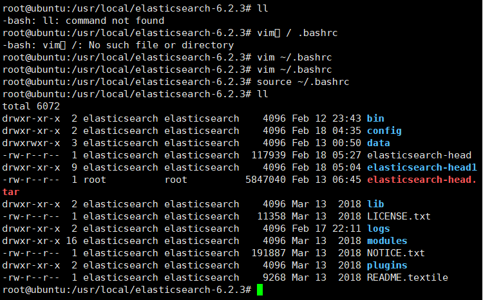The width and height of the screenshot is (483, 300).
Task: Click the timestamp 22:11 on logs row
Action: (346, 229)
